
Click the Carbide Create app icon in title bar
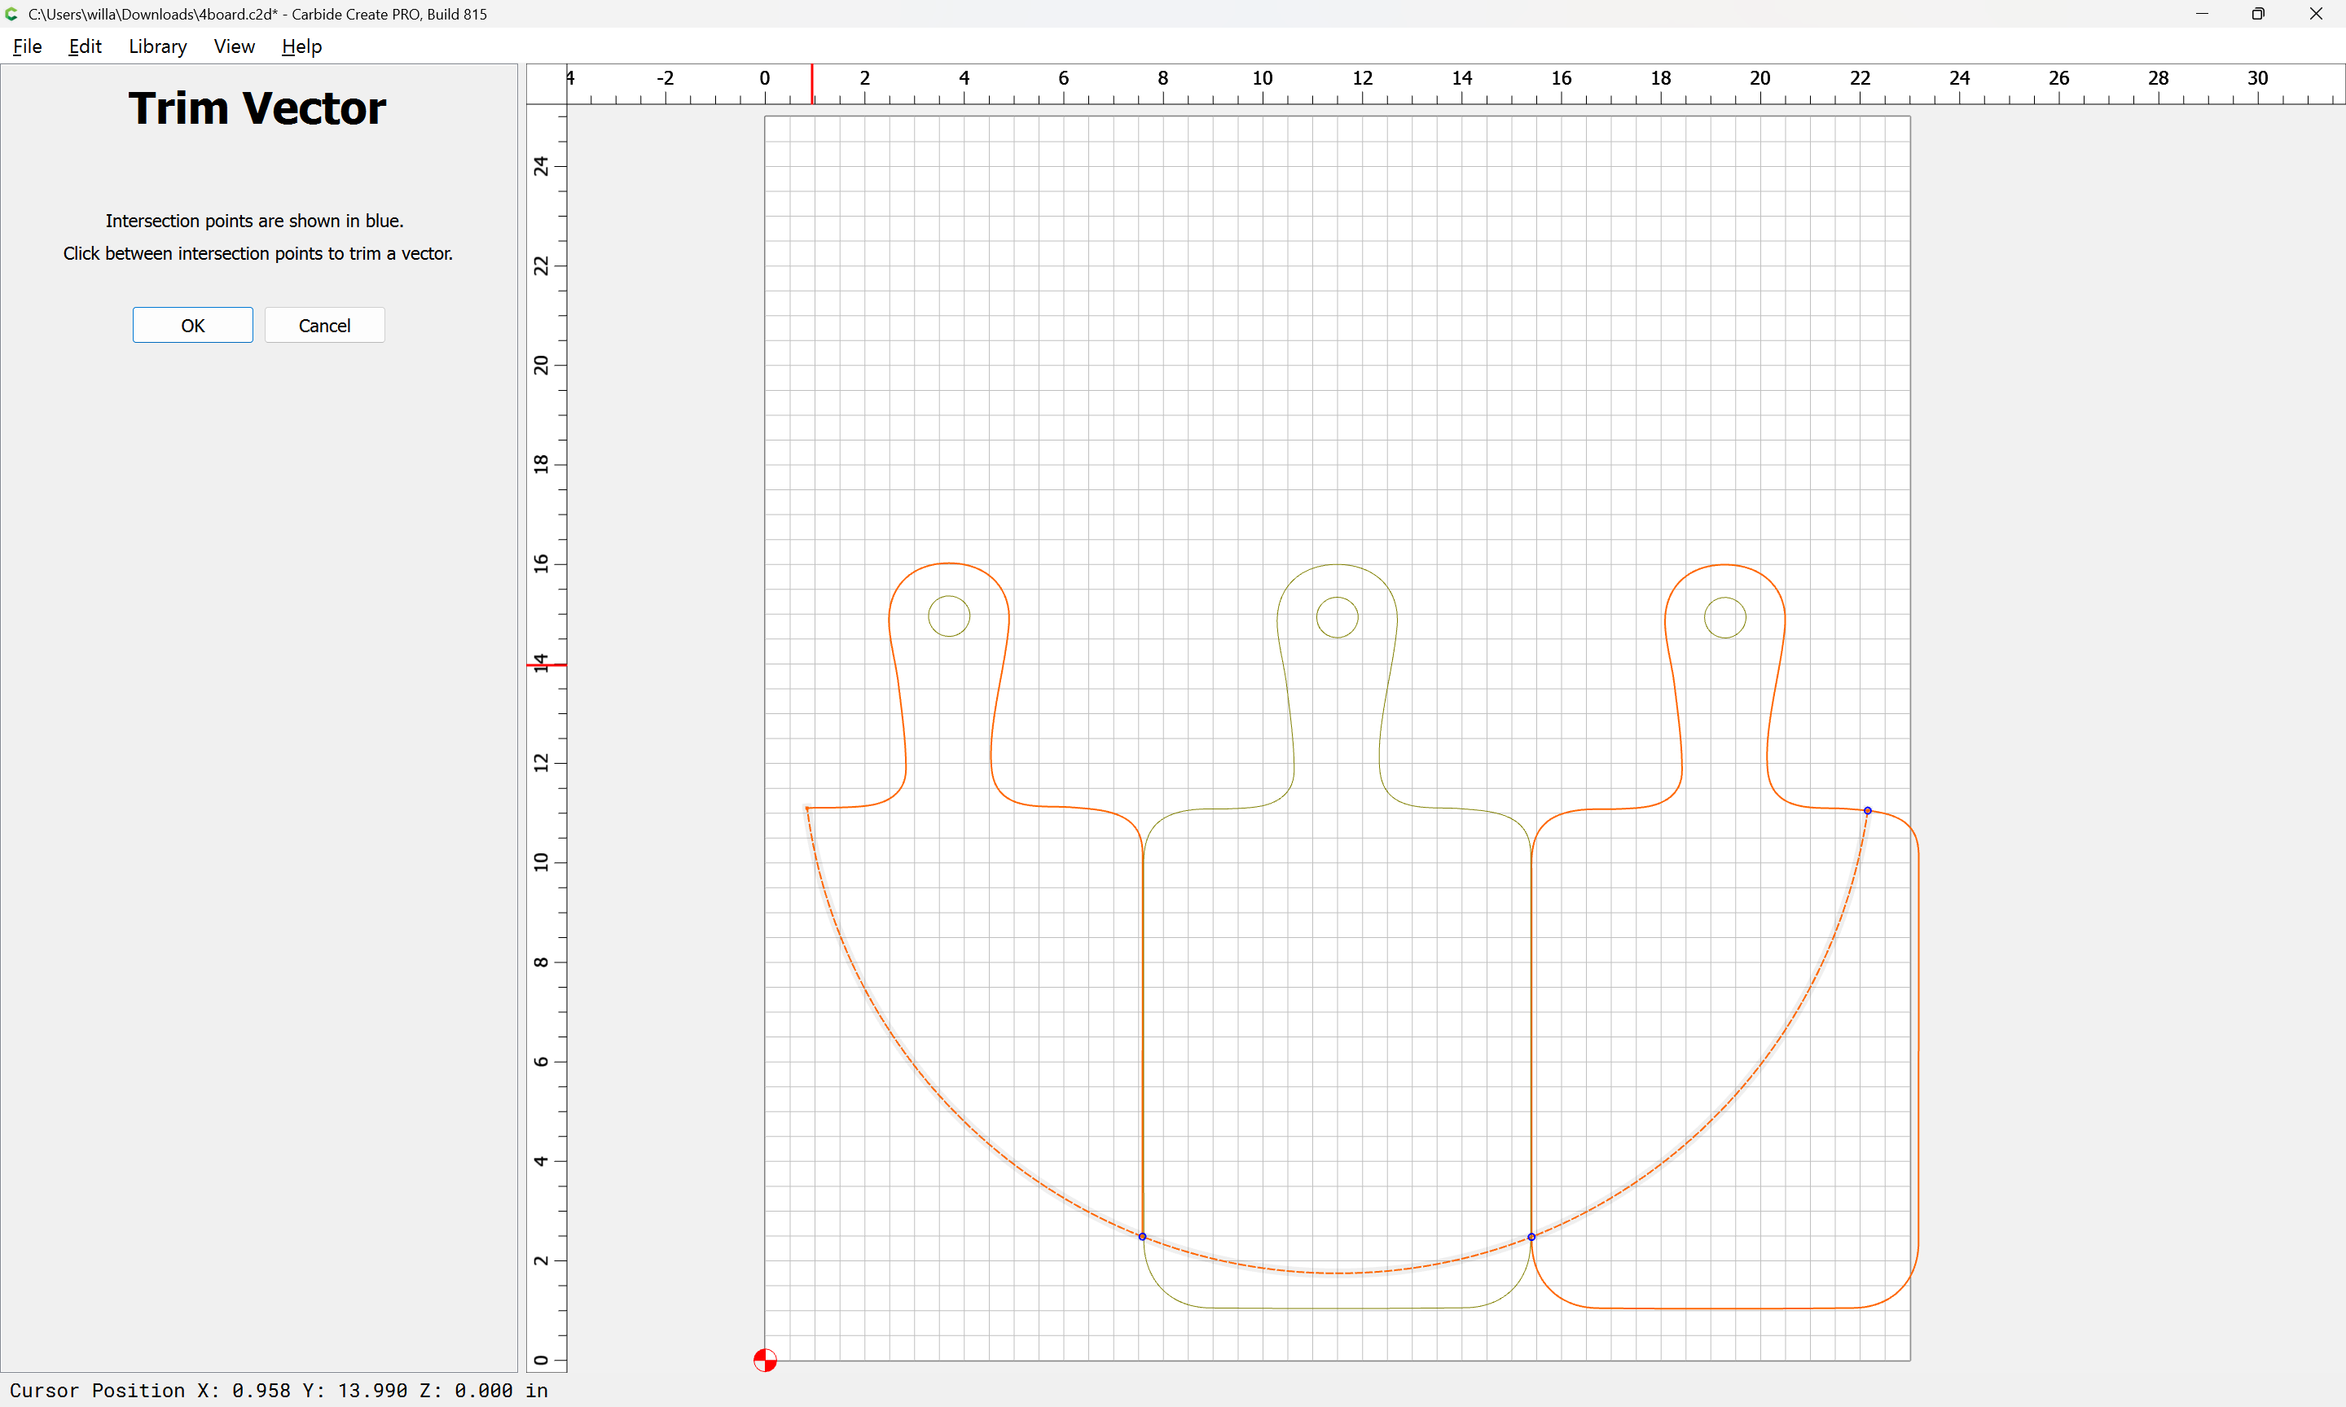11,13
